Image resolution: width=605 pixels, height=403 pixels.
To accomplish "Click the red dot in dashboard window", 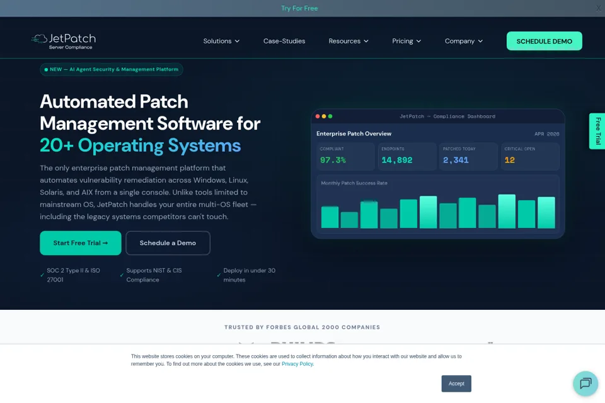I will [318, 116].
